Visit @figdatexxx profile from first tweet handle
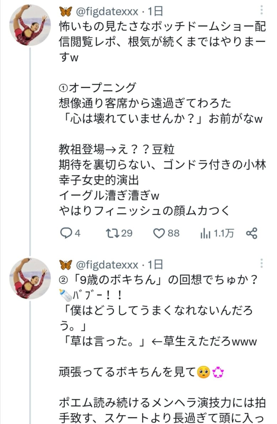 pos(107,12)
